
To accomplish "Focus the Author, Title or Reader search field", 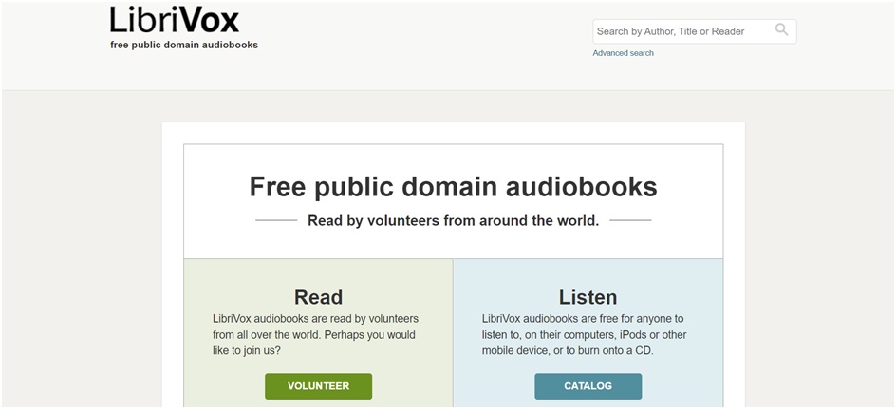I will coord(679,31).
